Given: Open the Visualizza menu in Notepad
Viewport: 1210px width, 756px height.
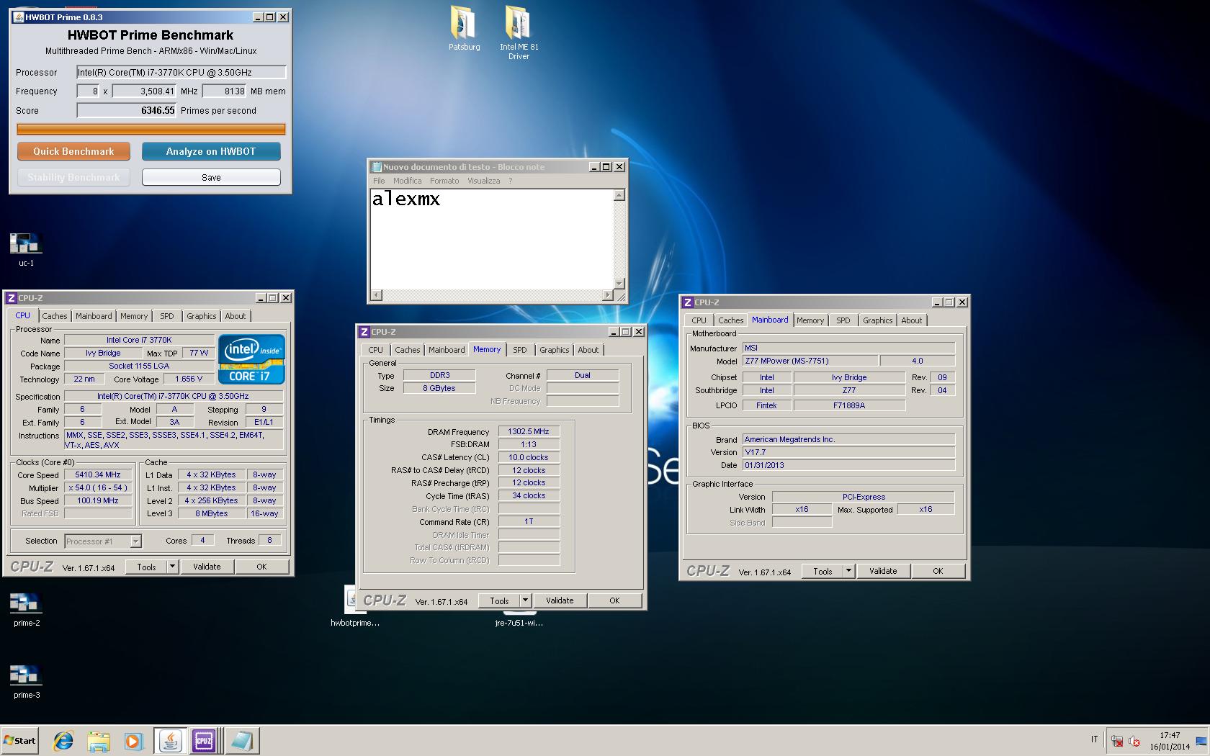Looking at the screenshot, I should coord(483,181).
